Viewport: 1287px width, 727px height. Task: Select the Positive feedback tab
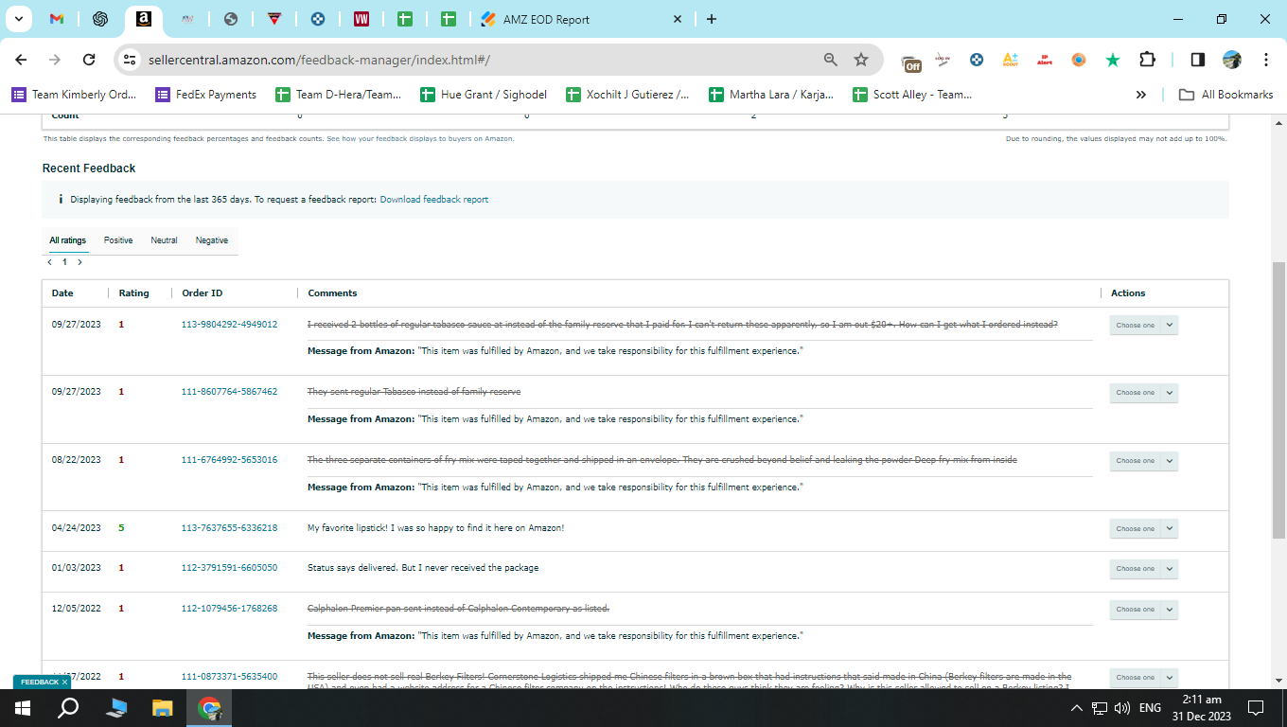tap(118, 240)
